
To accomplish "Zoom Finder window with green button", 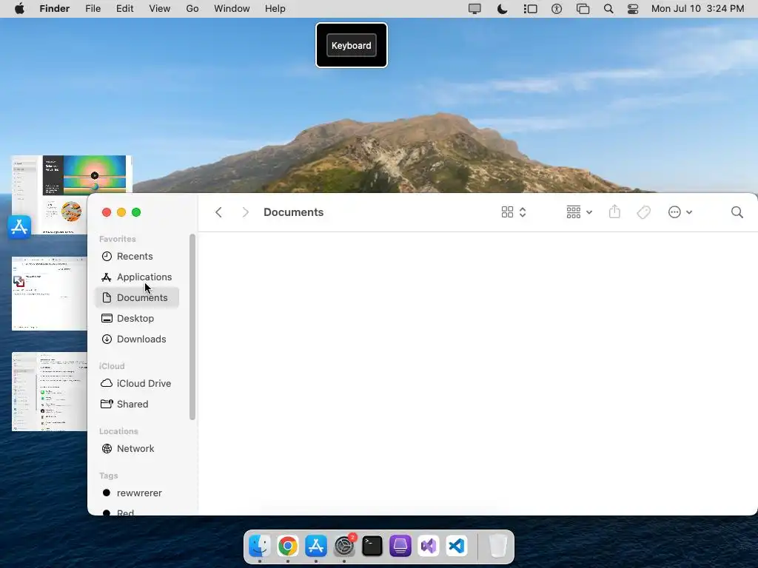I will pyautogui.click(x=136, y=212).
